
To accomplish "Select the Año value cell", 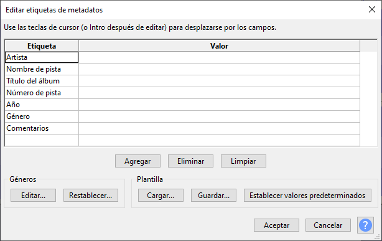I will [219, 105].
